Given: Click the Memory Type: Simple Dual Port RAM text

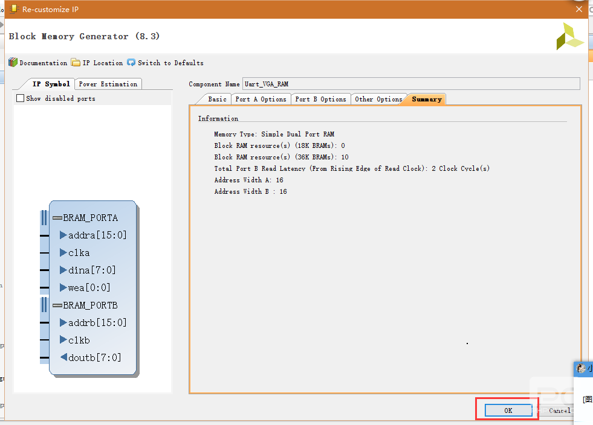Looking at the screenshot, I should point(274,134).
